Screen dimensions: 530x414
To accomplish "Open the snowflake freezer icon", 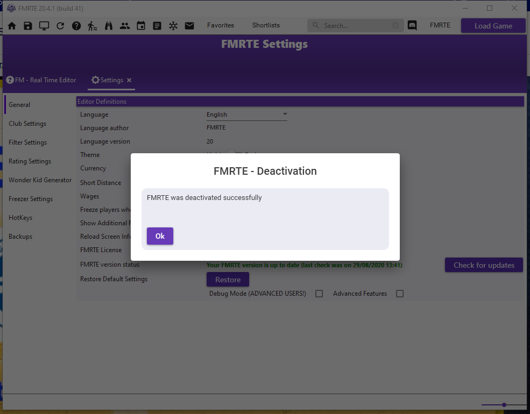I will click(x=173, y=26).
